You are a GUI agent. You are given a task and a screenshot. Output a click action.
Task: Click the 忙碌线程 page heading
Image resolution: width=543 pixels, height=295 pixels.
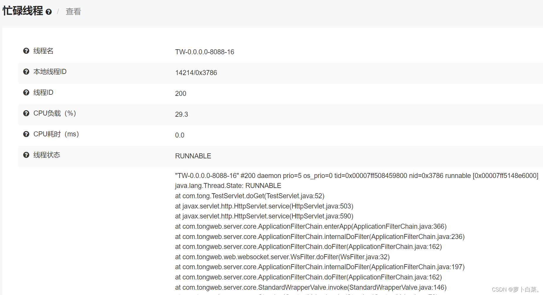(x=23, y=11)
